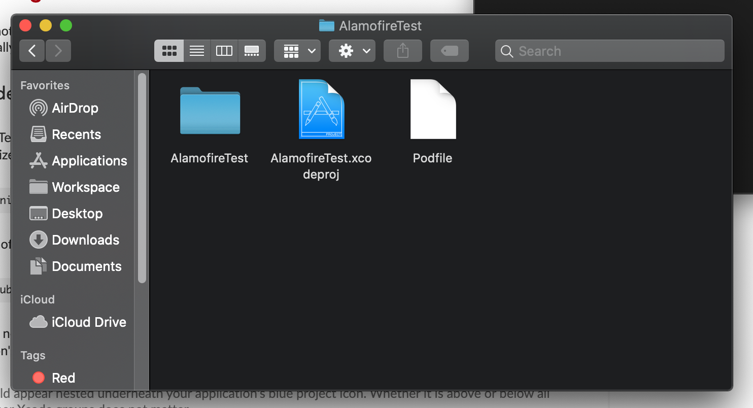Click the Share toolbar button
This screenshot has height=408, width=753.
(x=403, y=51)
